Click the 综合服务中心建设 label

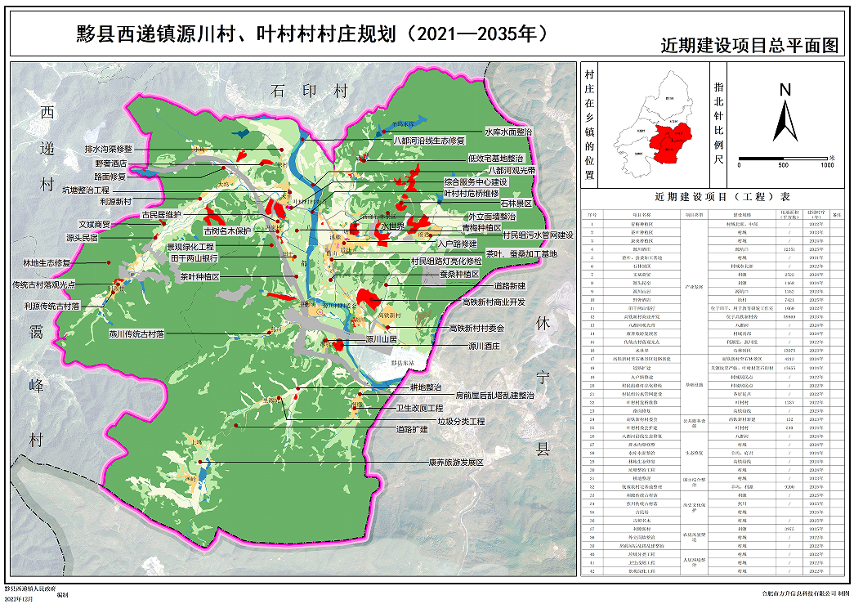coord(482,181)
